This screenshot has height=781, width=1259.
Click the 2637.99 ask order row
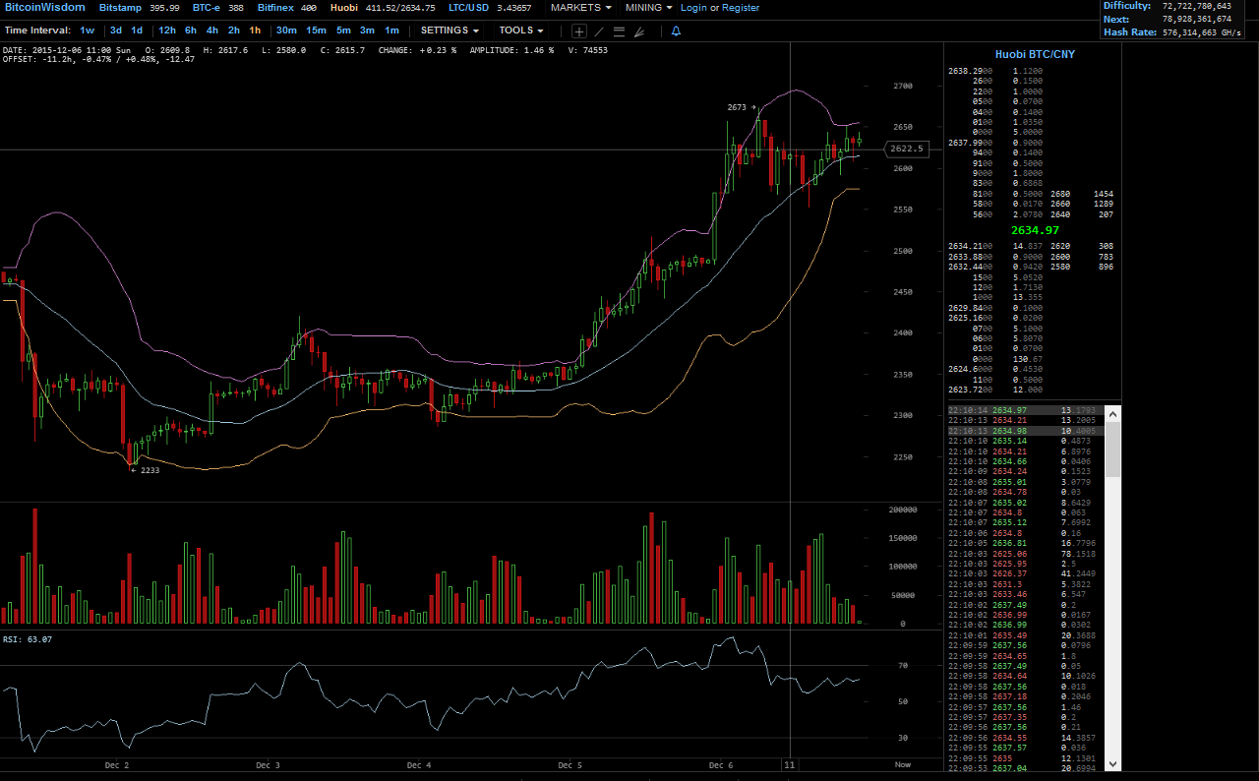[x=995, y=143]
